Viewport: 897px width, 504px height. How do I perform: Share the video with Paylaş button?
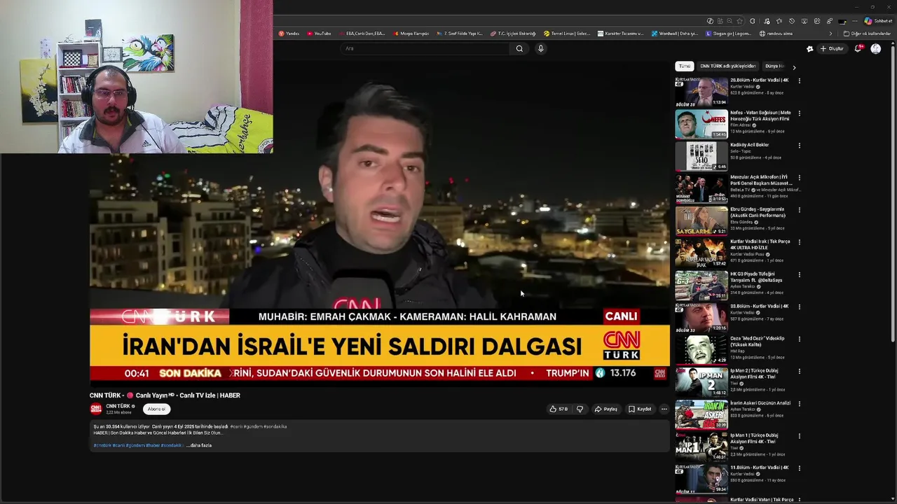pos(606,409)
